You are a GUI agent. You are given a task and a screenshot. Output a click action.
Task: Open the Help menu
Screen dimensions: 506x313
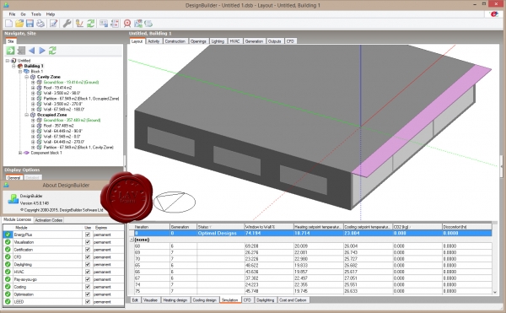coord(51,14)
